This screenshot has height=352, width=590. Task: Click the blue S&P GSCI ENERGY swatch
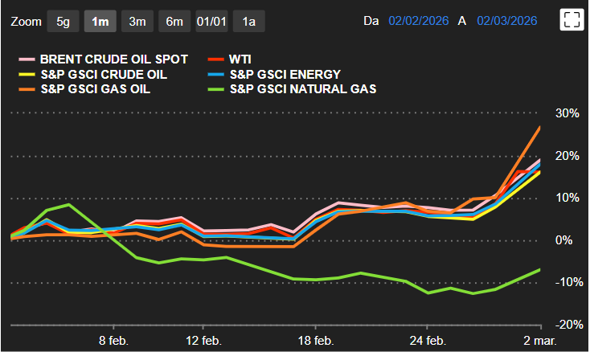tap(215, 75)
